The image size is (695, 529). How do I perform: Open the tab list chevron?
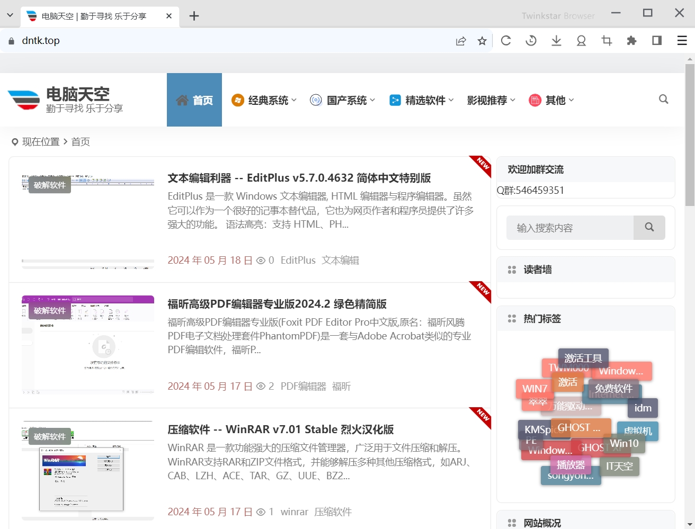coord(10,15)
